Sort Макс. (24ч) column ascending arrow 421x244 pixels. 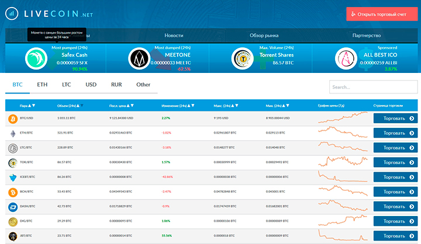point(233,106)
